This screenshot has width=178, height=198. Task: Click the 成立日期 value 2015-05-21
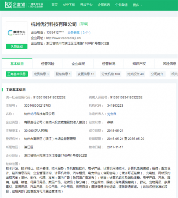pyautogui.click(x=115, y=131)
